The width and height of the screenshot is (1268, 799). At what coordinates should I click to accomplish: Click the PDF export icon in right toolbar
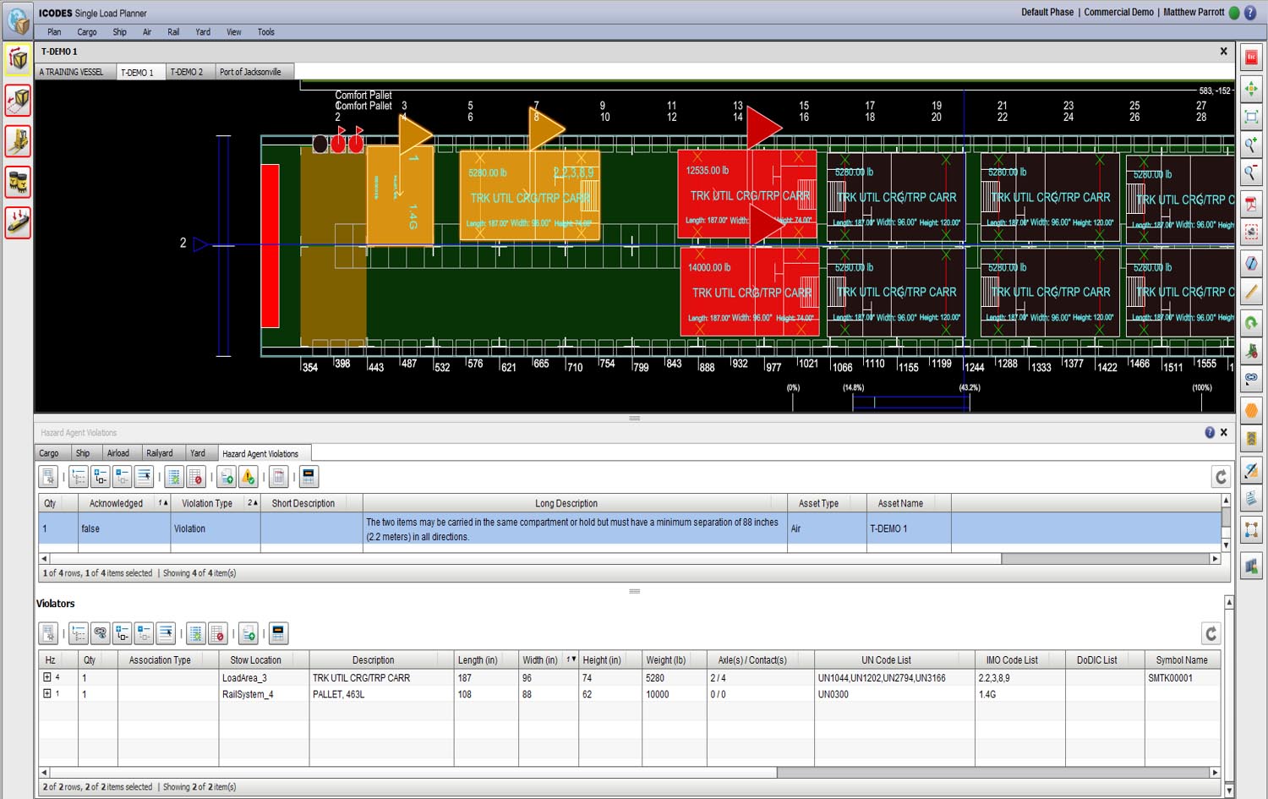(x=1251, y=203)
